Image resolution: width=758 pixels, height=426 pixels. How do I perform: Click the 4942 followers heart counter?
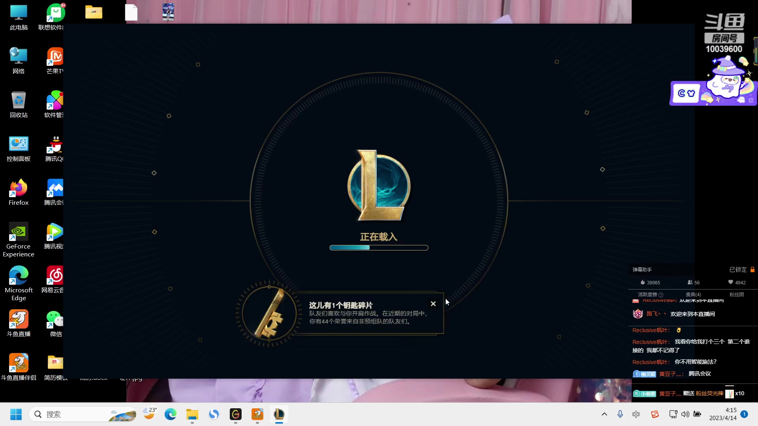[737, 282]
